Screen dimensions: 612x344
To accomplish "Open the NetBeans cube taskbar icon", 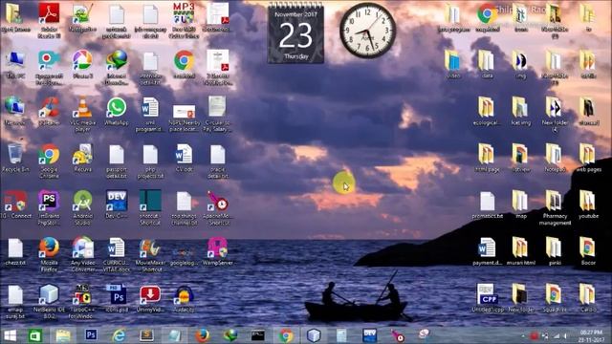I will click(314, 335).
